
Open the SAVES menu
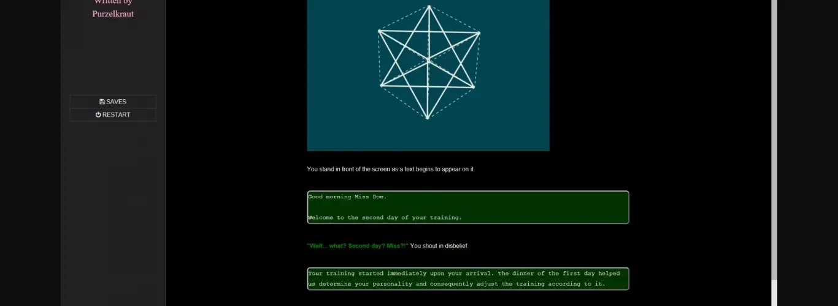click(113, 102)
